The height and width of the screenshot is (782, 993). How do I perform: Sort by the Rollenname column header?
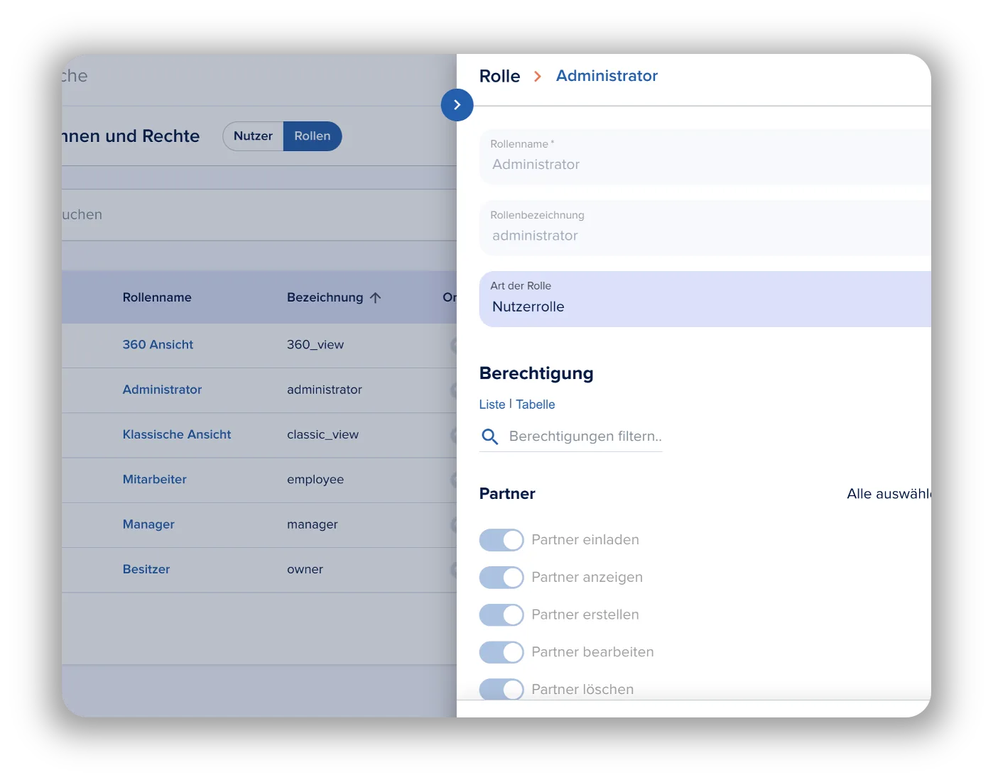click(157, 298)
